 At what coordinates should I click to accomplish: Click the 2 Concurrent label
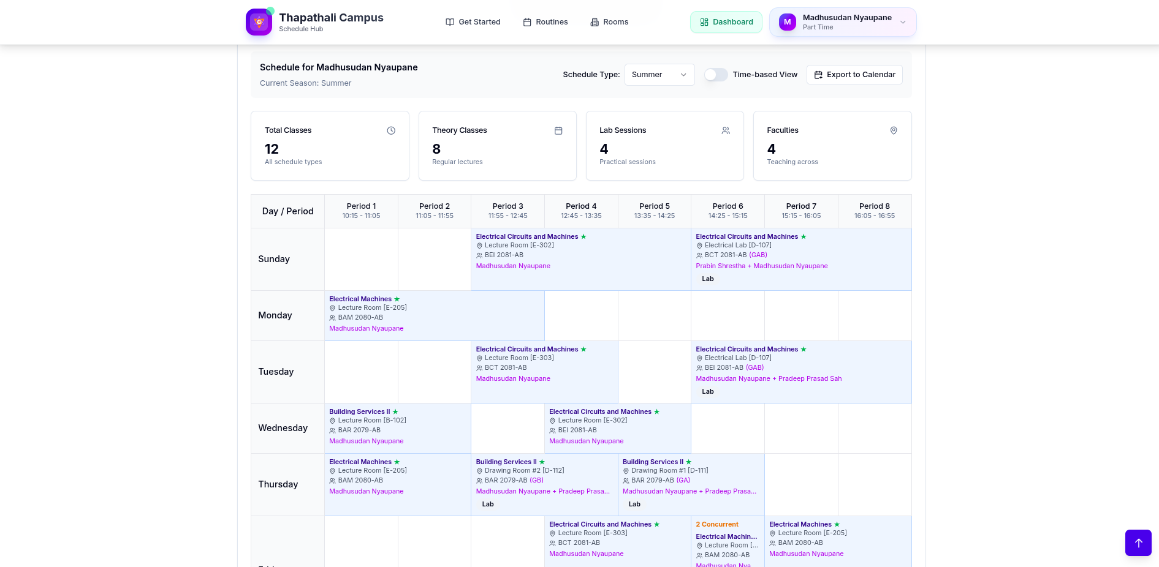coord(717,524)
